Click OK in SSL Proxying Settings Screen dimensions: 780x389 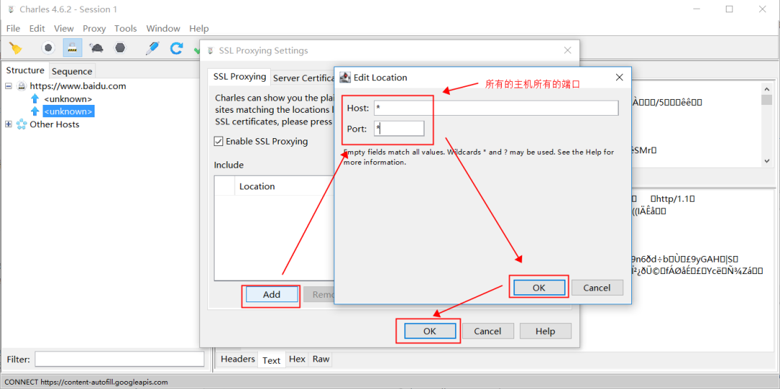point(430,331)
